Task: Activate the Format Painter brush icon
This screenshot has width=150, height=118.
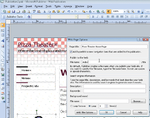Action: (63, 11)
